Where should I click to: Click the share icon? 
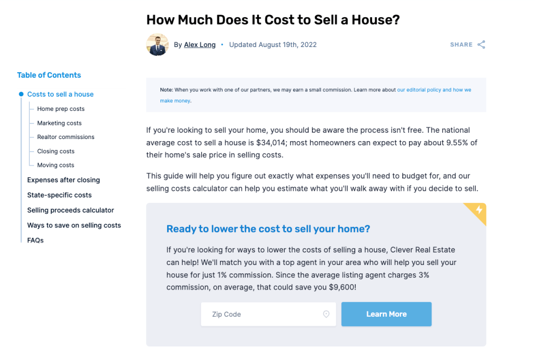click(481, 44)
